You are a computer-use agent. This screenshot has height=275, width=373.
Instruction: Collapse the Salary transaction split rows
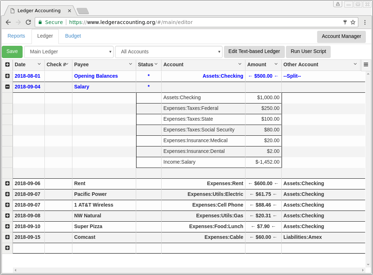[x=8, y=87]
